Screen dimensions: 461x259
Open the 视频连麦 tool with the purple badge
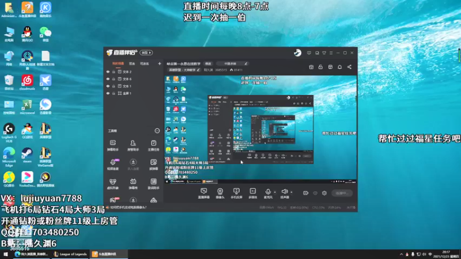coord(112,165)
